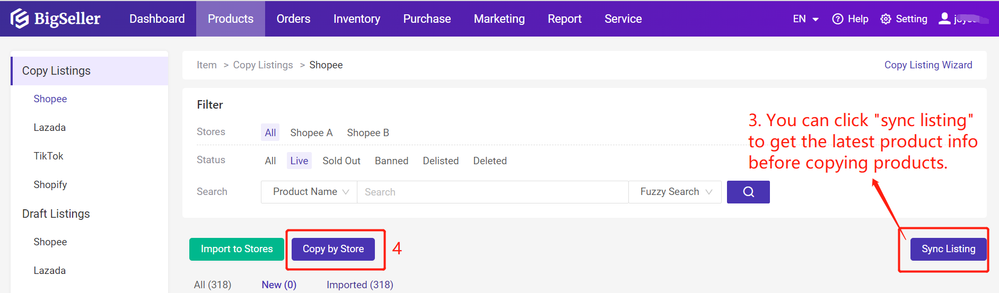
Task: Select the All status filter
Action: 270,161
